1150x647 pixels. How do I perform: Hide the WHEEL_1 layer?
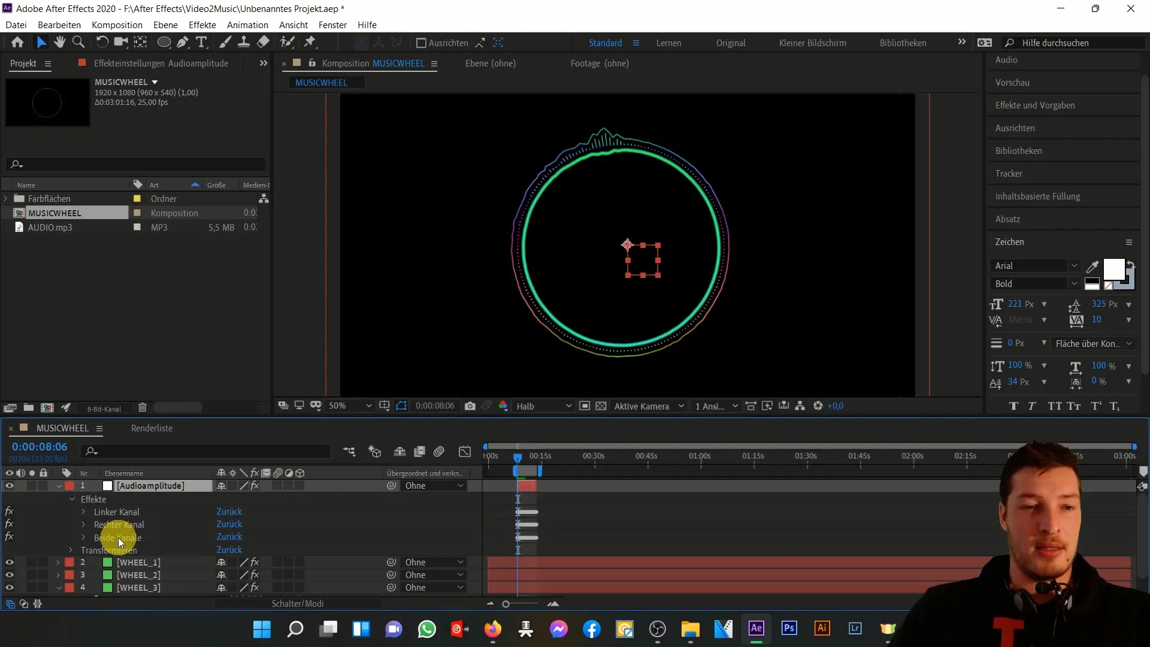coord(10,563)
